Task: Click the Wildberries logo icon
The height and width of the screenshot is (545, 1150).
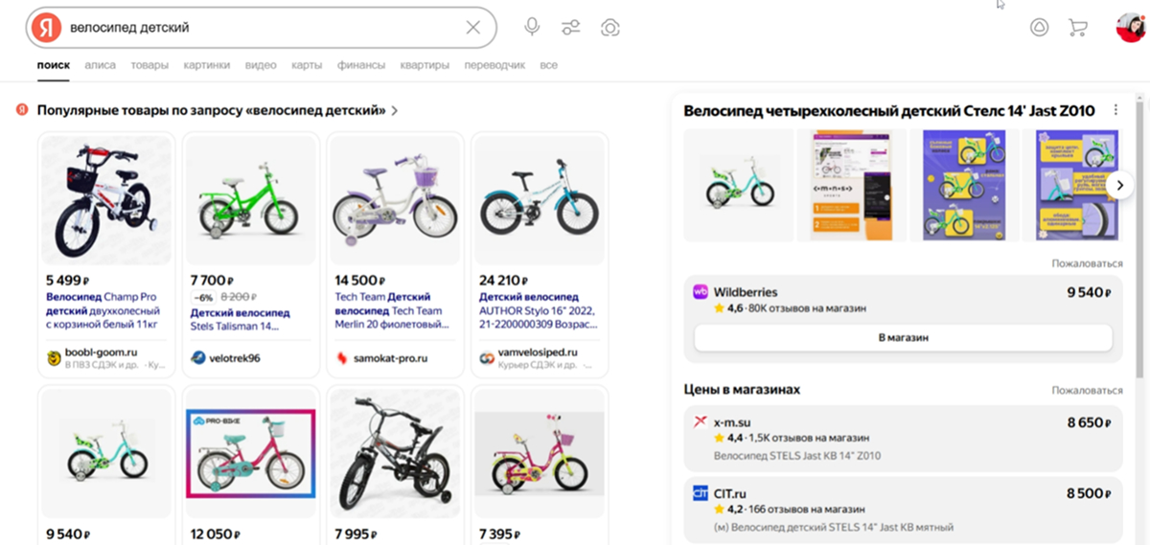Action: point(701,292)
